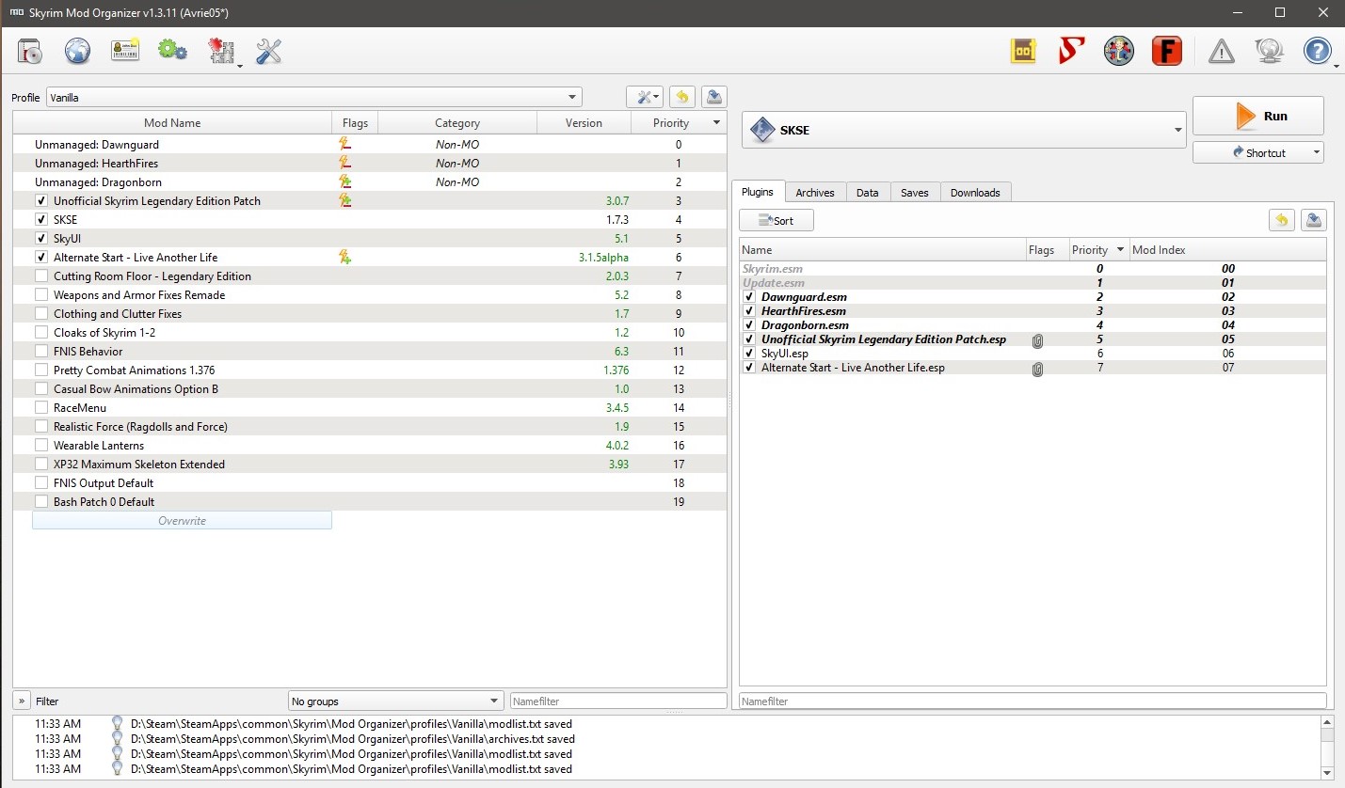Click conflict flag icon on Dragonborn row
1345x788 pixels.
pos(345,182)
